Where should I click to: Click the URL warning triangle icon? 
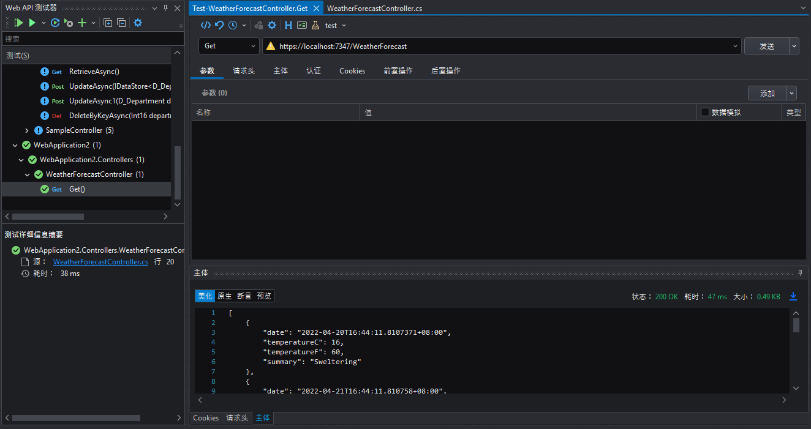tap(271, 46)
